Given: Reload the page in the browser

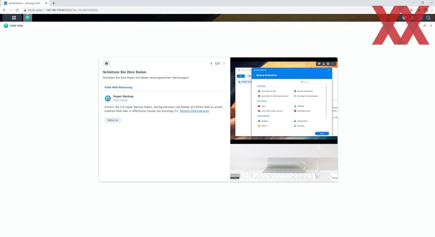Looking at the screenshot, I should 17,10.
